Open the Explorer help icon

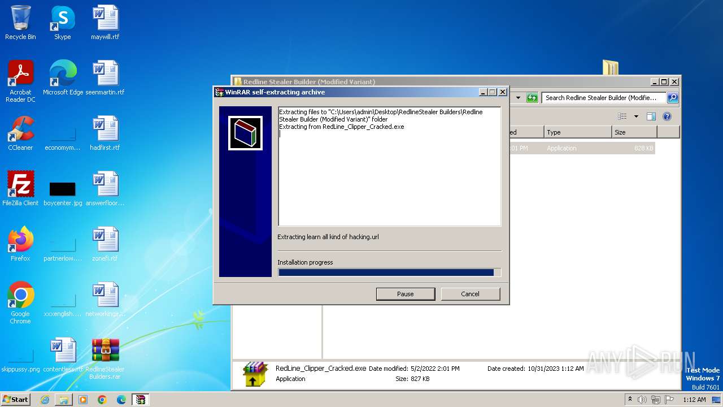667,116
